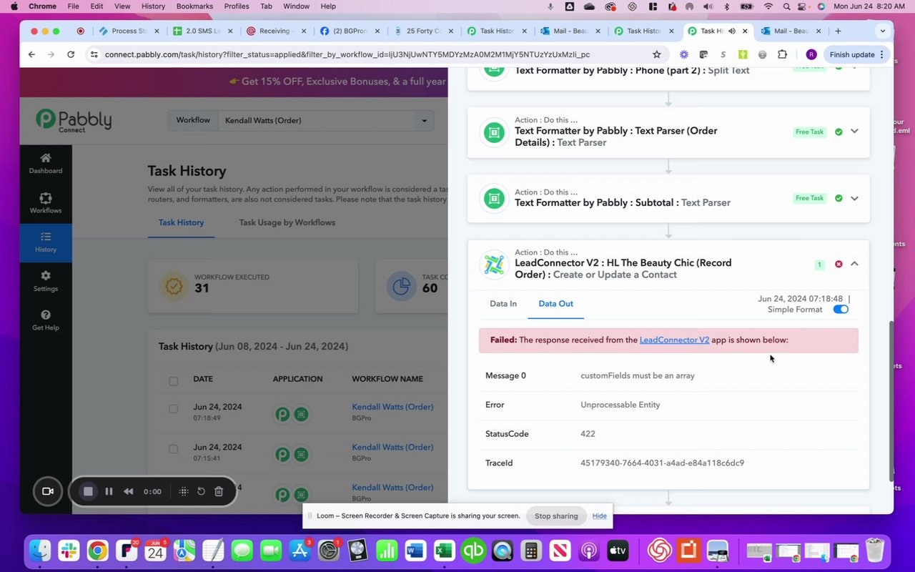
Task: Open Finder from the dock
Action: pyautogui.click(x=41, y=551)
